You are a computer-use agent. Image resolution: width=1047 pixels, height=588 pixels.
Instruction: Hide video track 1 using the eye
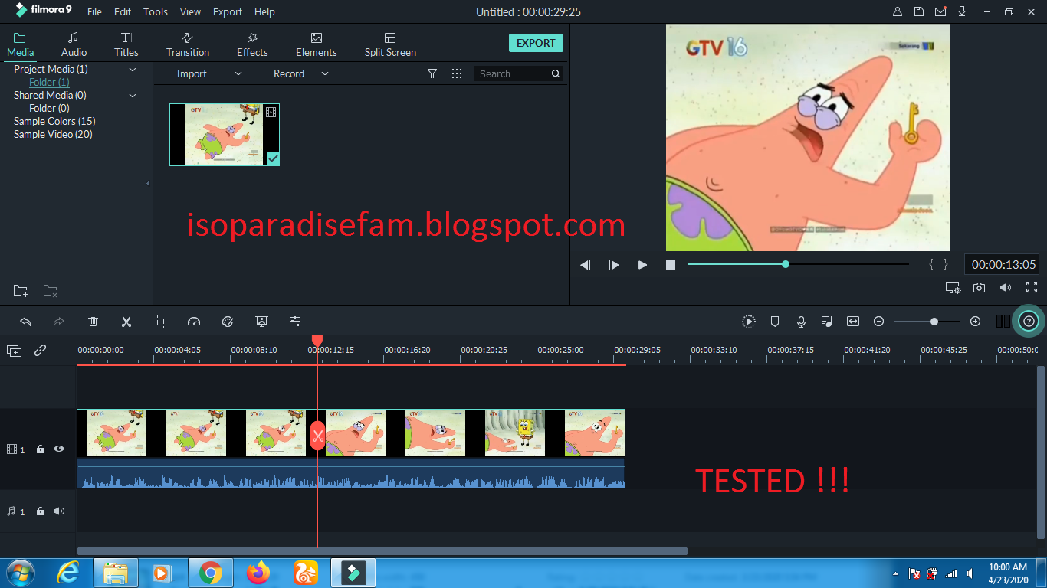59,449
